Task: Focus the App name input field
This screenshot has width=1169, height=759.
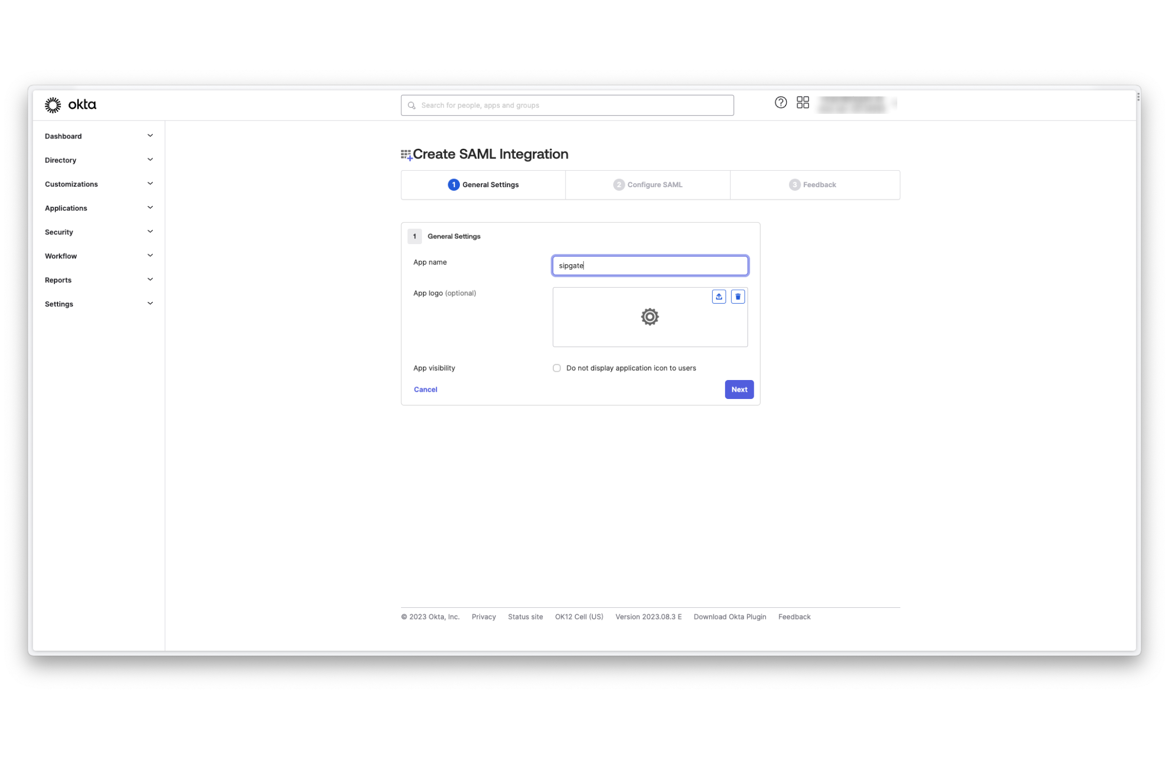Action: [650, 266]
